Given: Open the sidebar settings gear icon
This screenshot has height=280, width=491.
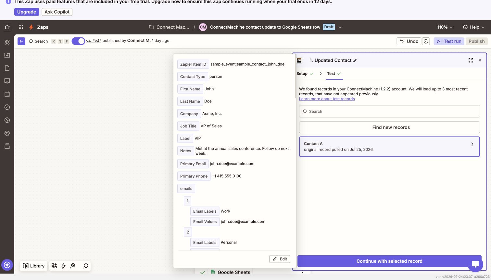Looking at the screenshot, I should (7, 133).
